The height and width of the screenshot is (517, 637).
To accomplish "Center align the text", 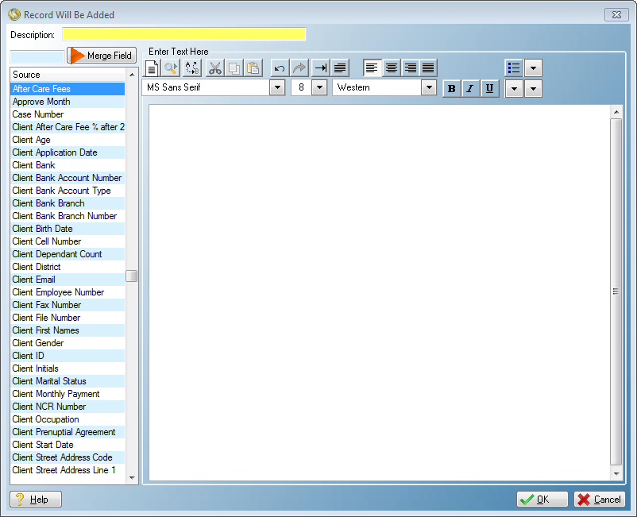I will point(392,68).
